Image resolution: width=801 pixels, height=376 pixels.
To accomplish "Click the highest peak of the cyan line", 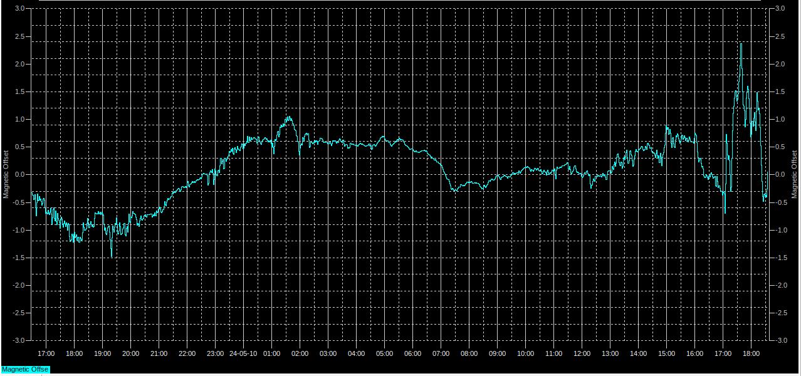I will 741,44.
